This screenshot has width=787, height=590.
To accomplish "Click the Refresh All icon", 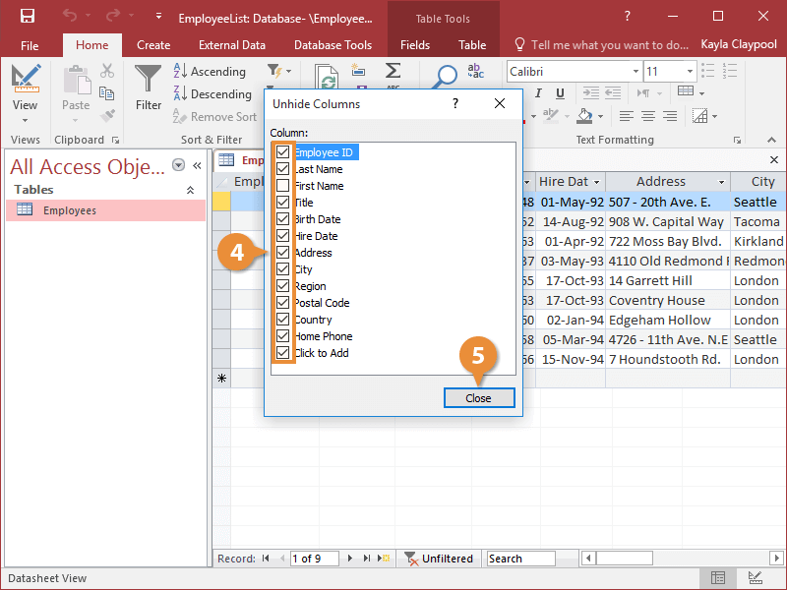I will coord(325,75).
